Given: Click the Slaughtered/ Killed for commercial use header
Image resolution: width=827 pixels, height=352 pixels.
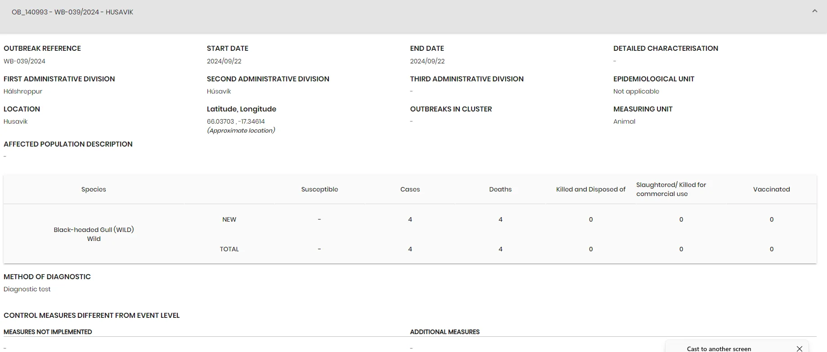Looking at the screenshot, I should tap(671, 189).
